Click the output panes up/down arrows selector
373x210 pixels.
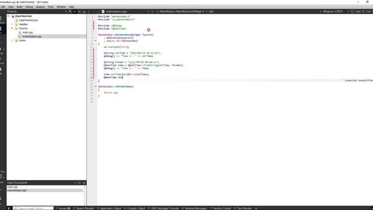point(256,208)
